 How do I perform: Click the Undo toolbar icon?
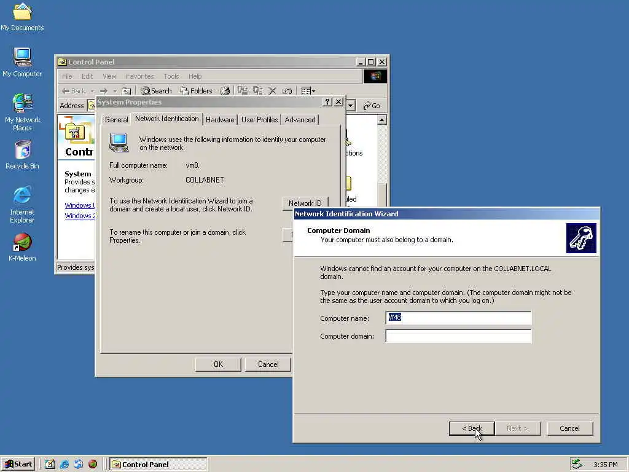click(x=287, y=91)
